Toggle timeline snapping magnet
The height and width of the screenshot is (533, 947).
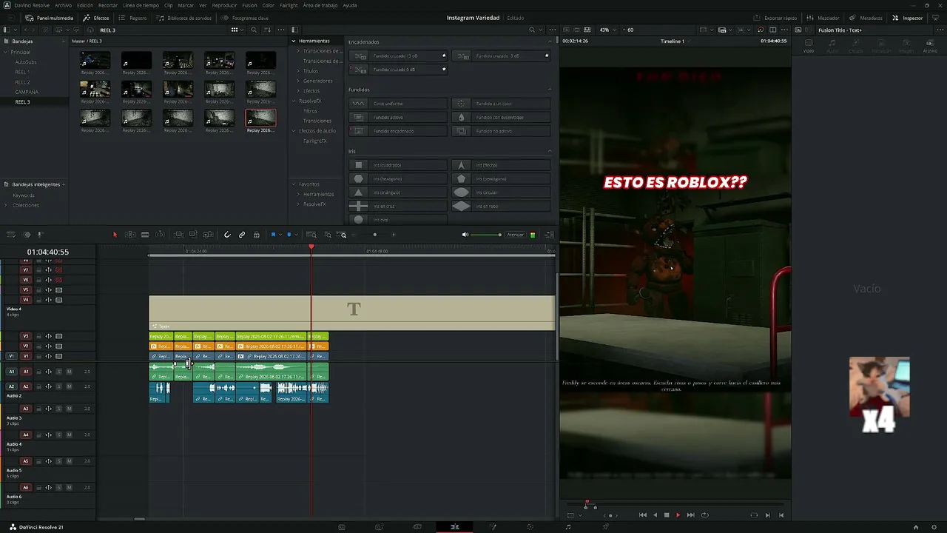click(227, 235)
